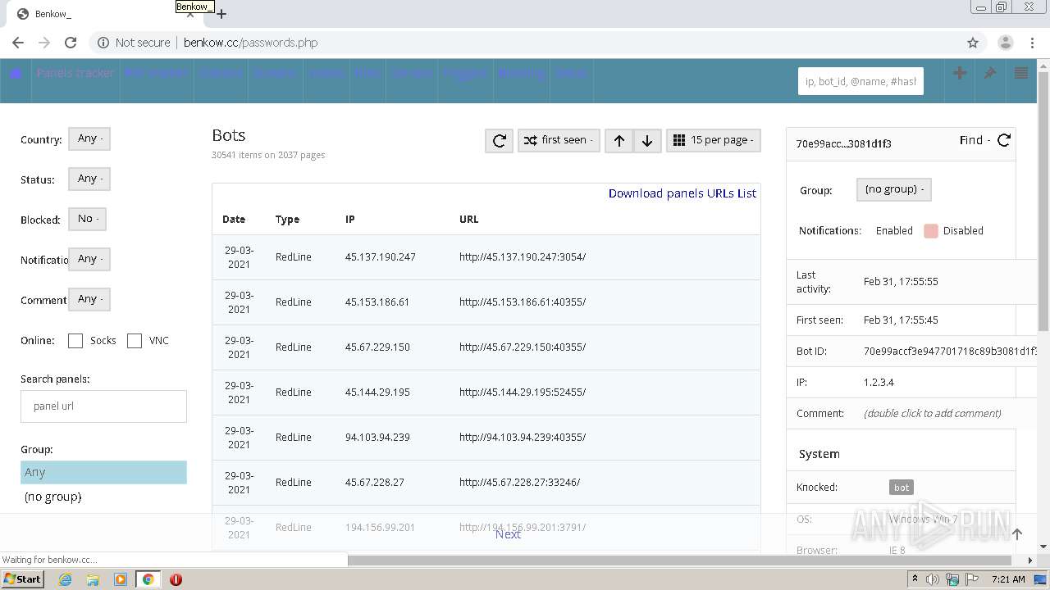Select the Benkow_ browser tab
This screenshot has width=1050, height=590.
point(105,14)
